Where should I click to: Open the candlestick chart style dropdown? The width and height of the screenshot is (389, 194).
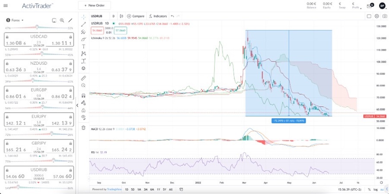click(x=122, y=16)
